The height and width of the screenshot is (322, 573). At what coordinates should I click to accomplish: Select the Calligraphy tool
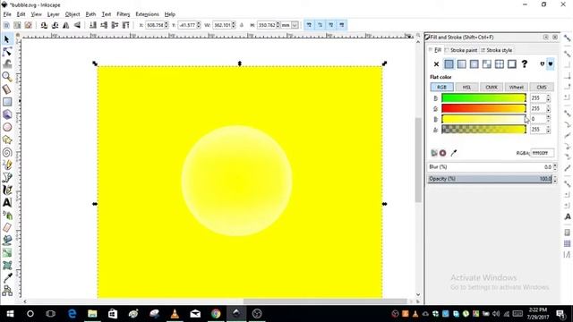[7, 190]
